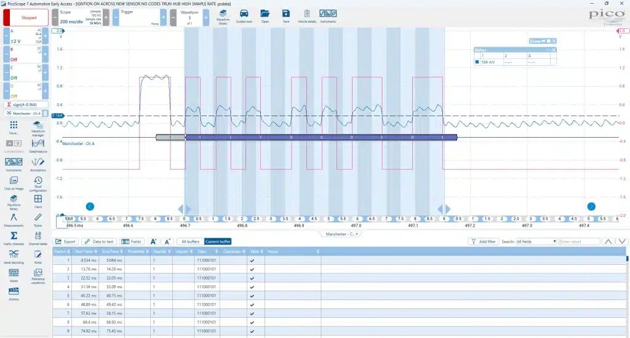Select Current buffer toggle

(218, 242)
